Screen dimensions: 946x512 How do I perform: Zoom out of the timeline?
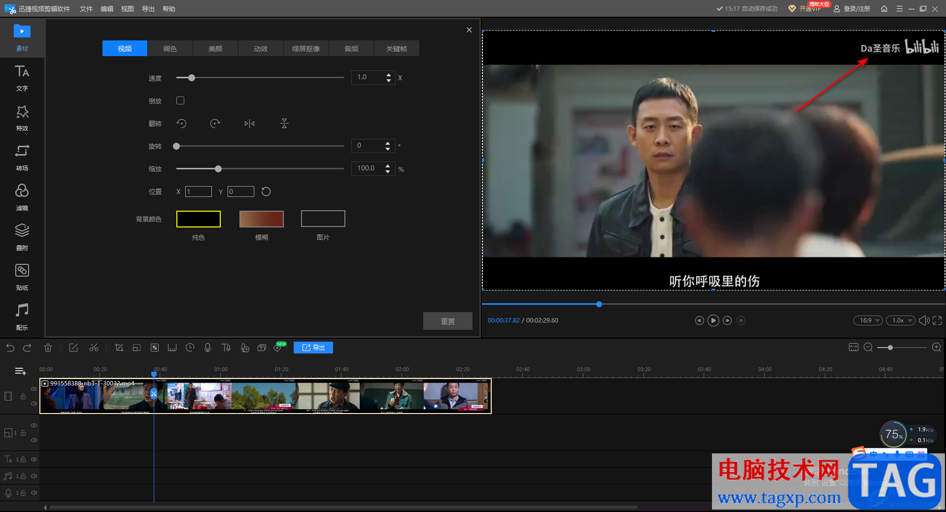point(868,348)
